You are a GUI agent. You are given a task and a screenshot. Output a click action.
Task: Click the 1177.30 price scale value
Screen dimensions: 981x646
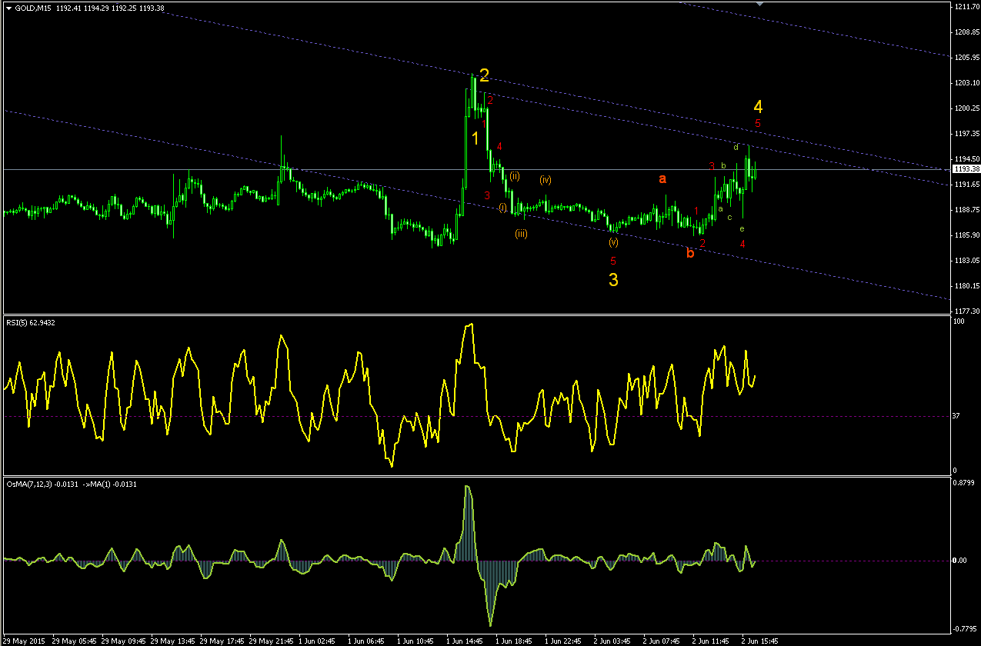(965, 311)
